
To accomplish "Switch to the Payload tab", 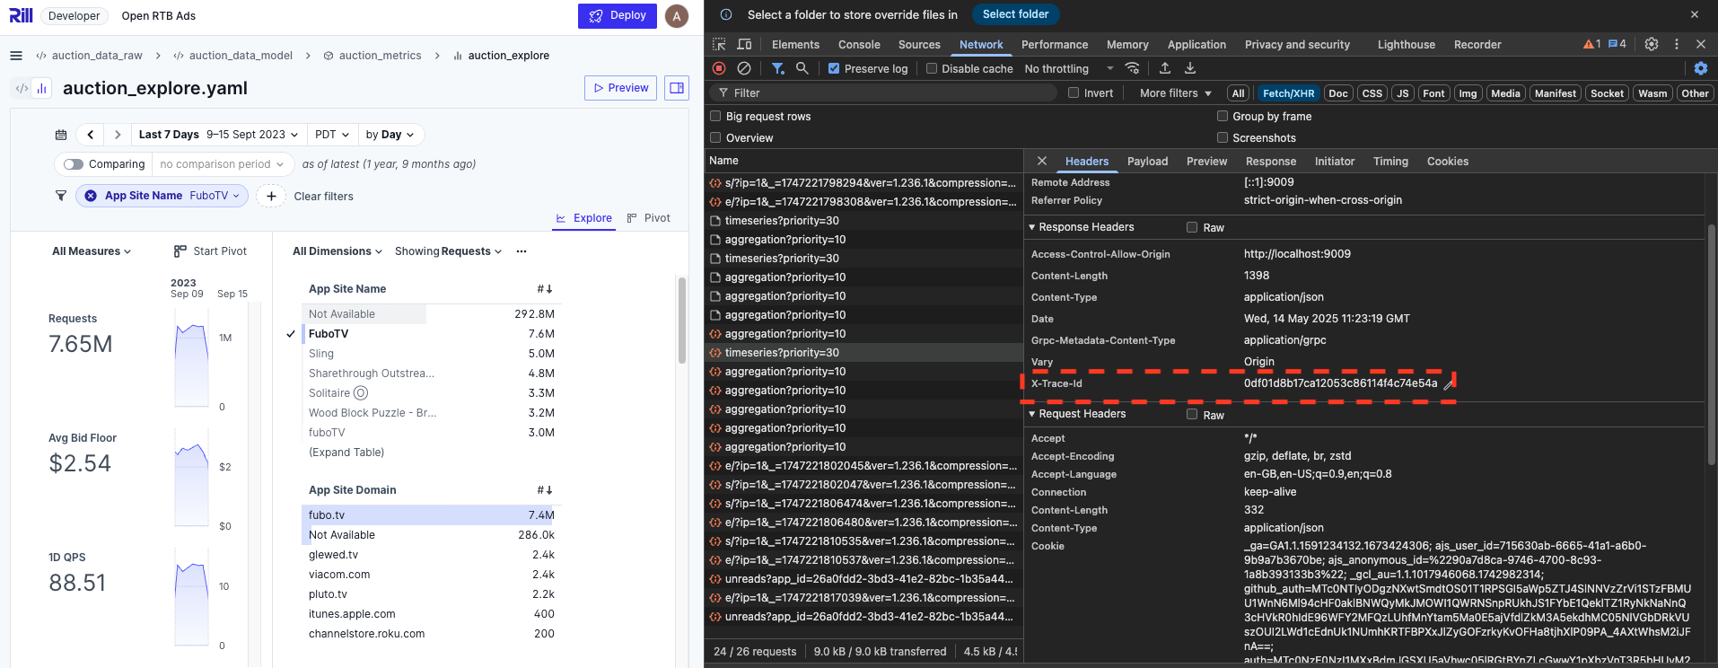I will click(1147, 162).
